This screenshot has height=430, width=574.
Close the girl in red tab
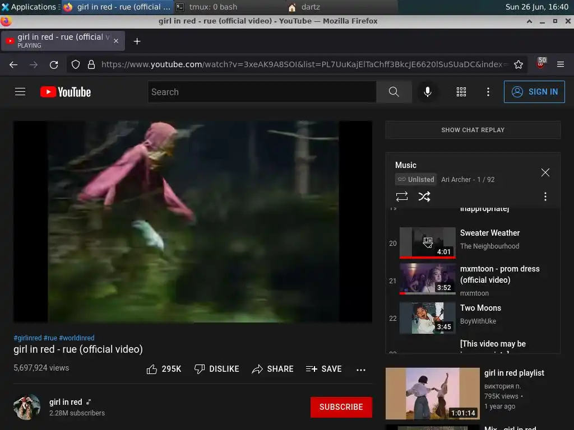pos(116,41)
